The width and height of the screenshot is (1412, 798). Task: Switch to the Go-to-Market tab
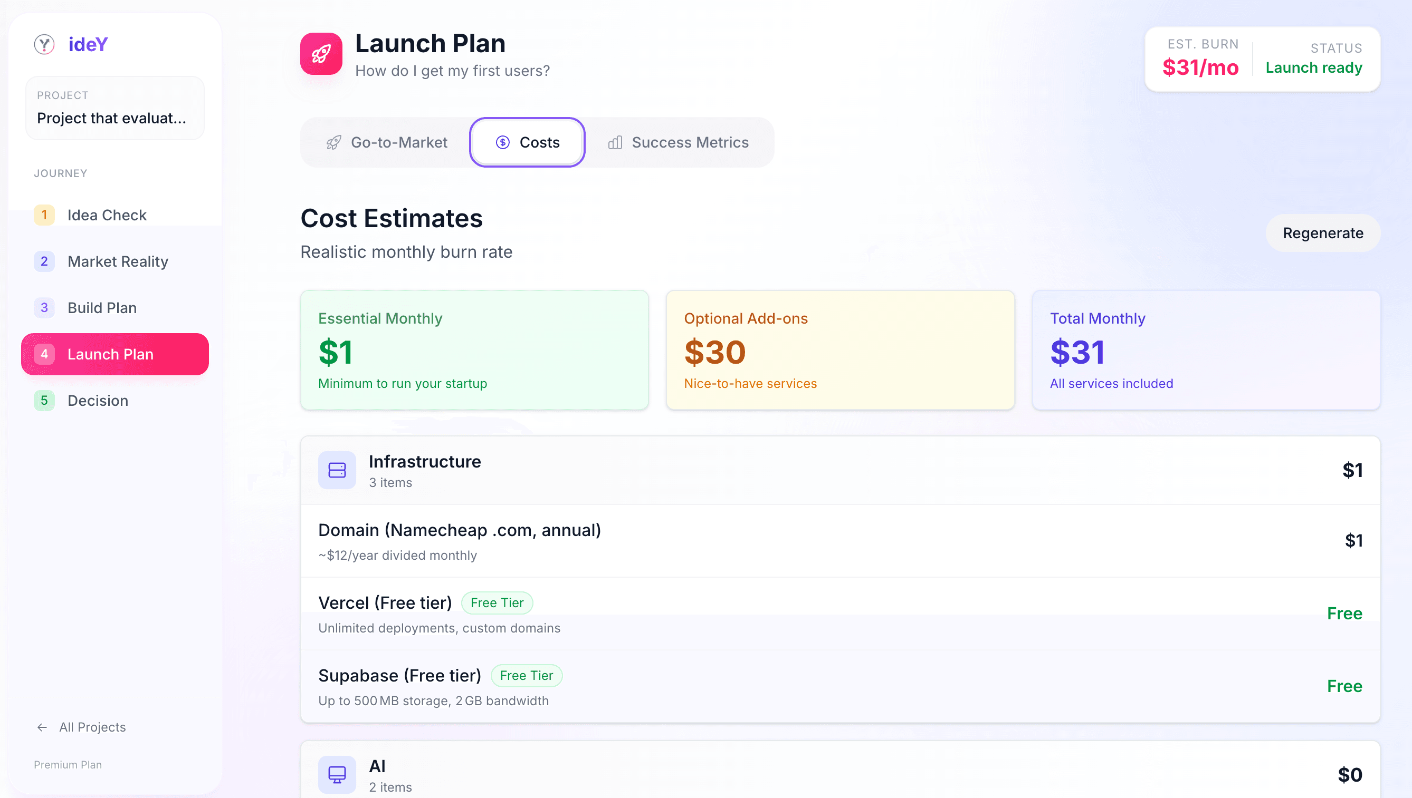[x=399, y=142]
